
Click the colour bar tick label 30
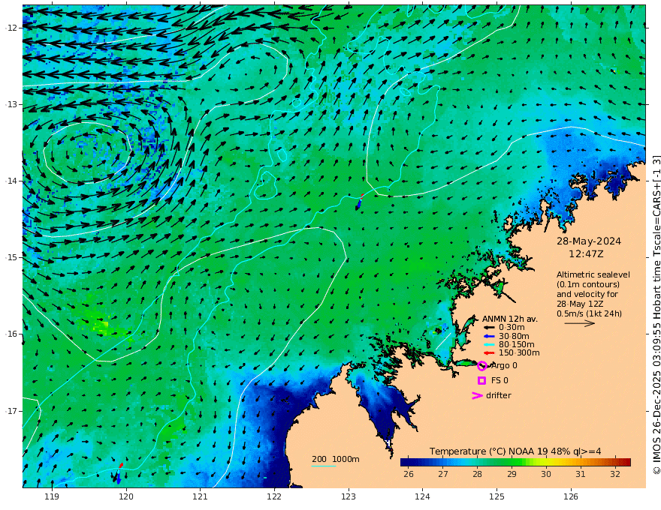tap(546, 474)
